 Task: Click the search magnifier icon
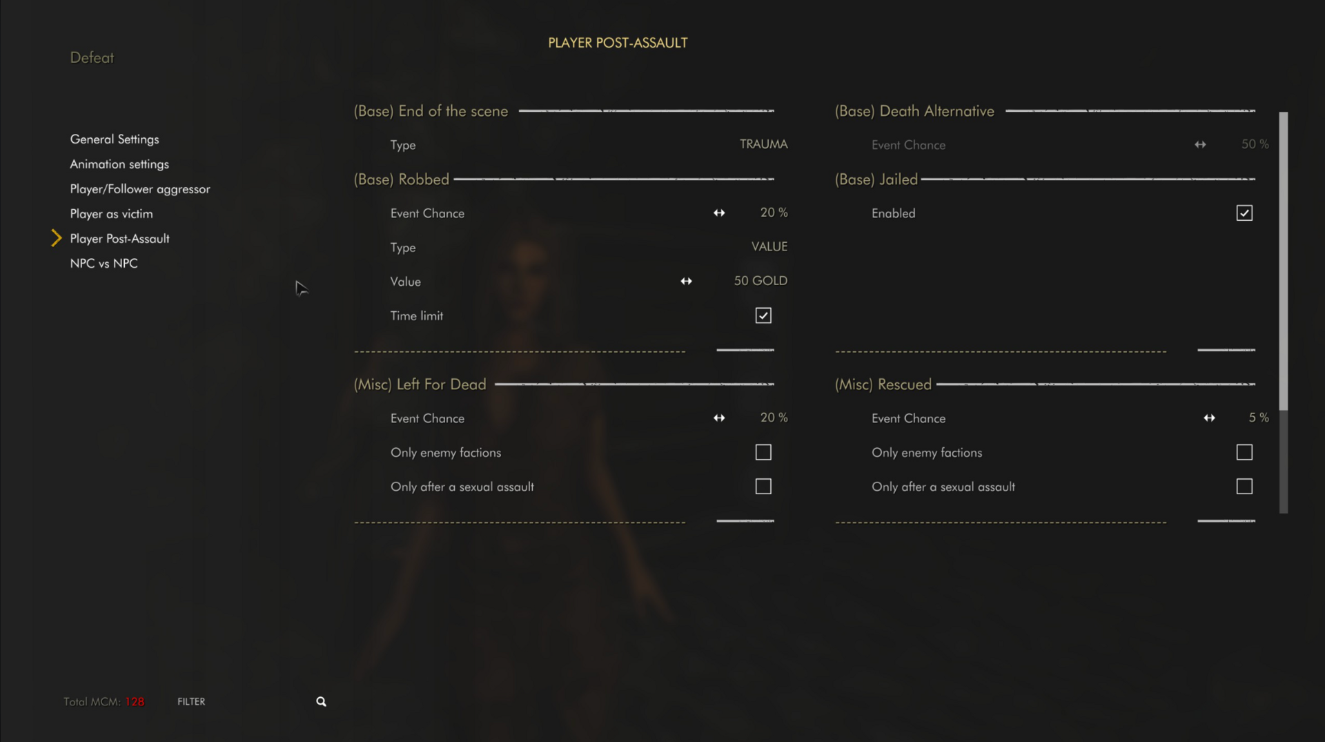tap(321, 701)
